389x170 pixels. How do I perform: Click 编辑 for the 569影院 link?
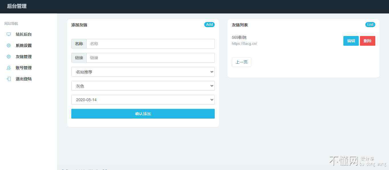tap(351, 41)
